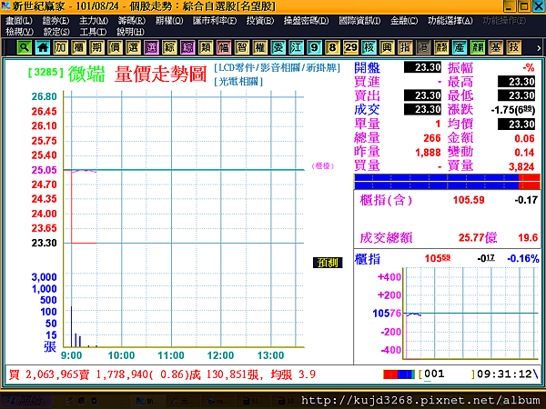Click the cyan 核 toolbar icon
This screenshot has height=409, width=546.
click(369, 47)
